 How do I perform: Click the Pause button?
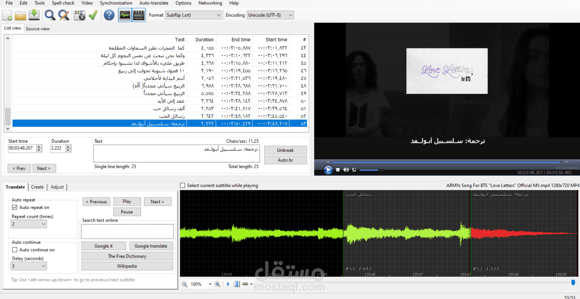tap(127, 212)
